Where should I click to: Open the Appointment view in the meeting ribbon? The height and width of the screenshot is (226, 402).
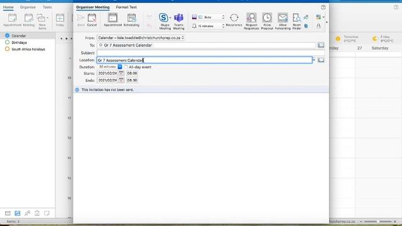[112, 20]
